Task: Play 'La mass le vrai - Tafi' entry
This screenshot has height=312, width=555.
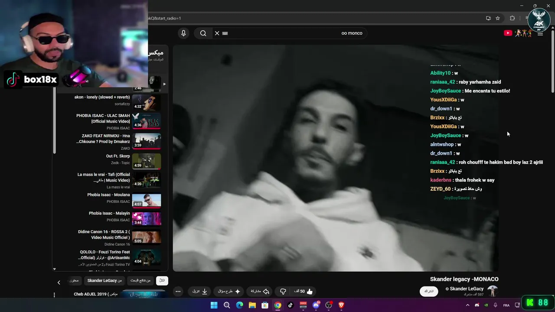Action: pyautogui.click(x=104, y=178)
